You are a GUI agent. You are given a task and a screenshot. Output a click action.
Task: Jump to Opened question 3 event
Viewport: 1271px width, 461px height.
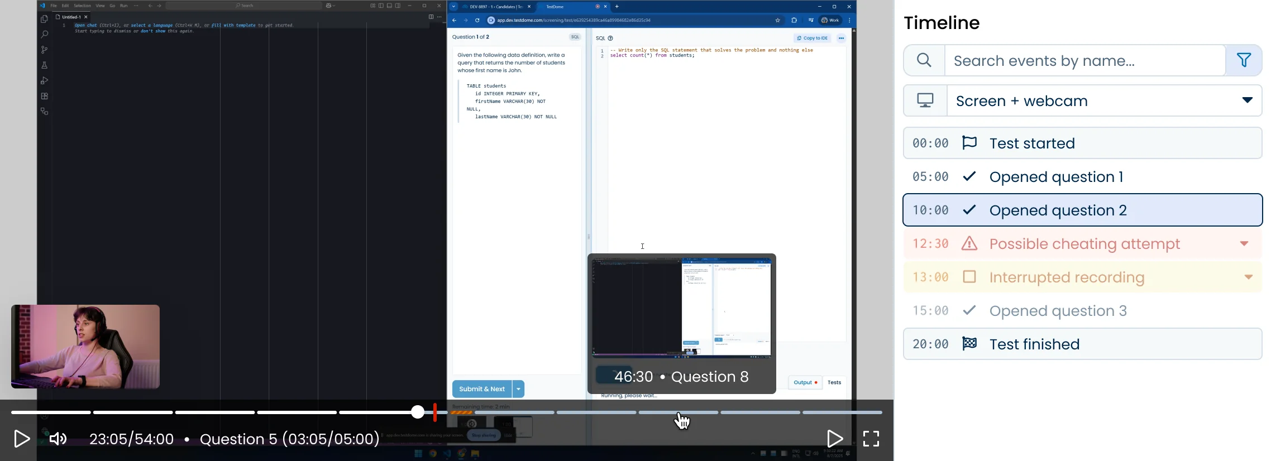coord(1083,311)
